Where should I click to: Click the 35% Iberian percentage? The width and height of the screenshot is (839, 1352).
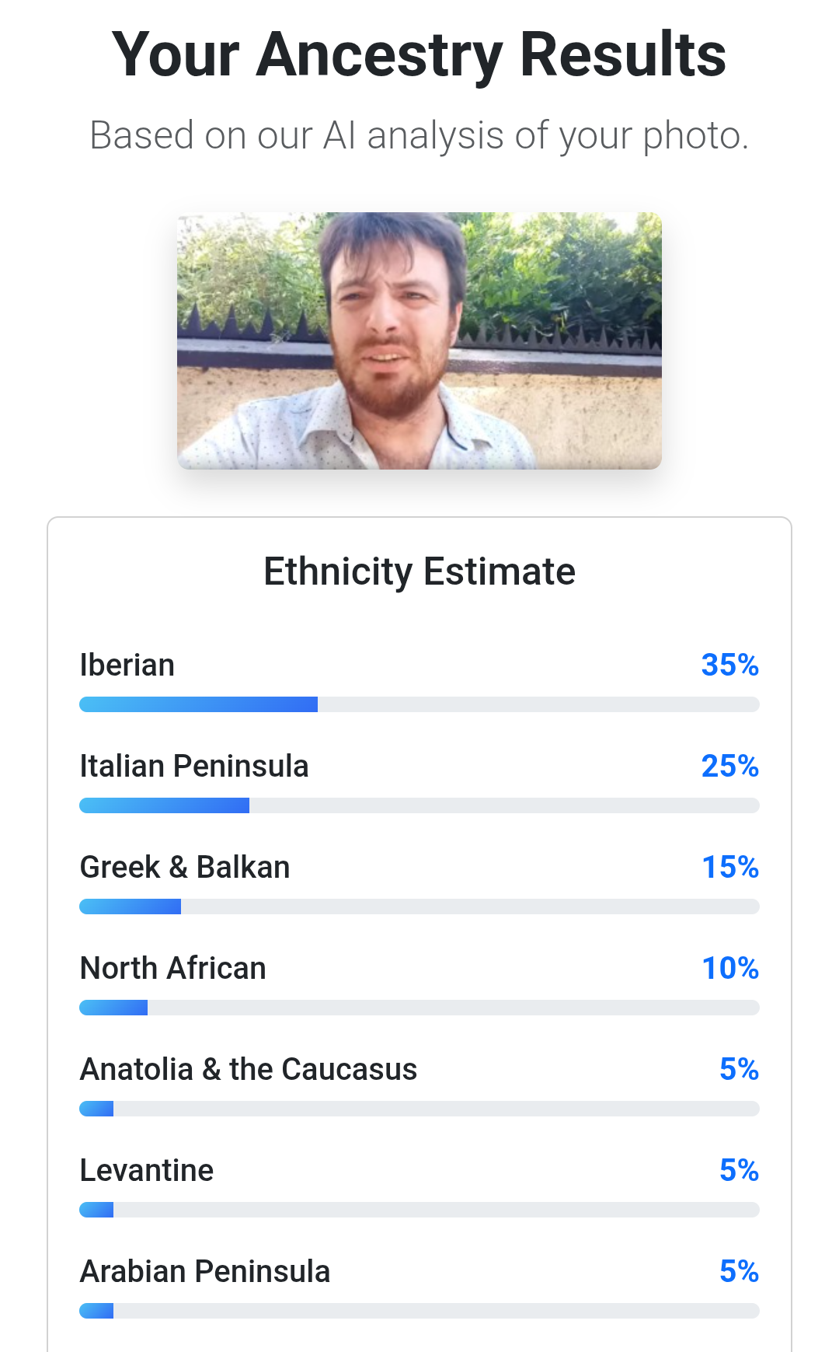(x=729, y=666)
